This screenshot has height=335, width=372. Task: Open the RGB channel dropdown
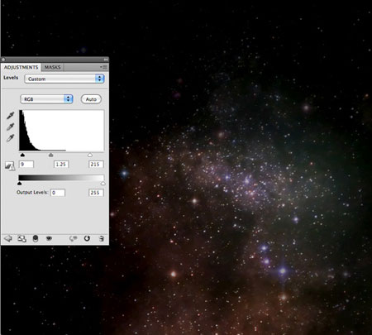coord(46,99)
